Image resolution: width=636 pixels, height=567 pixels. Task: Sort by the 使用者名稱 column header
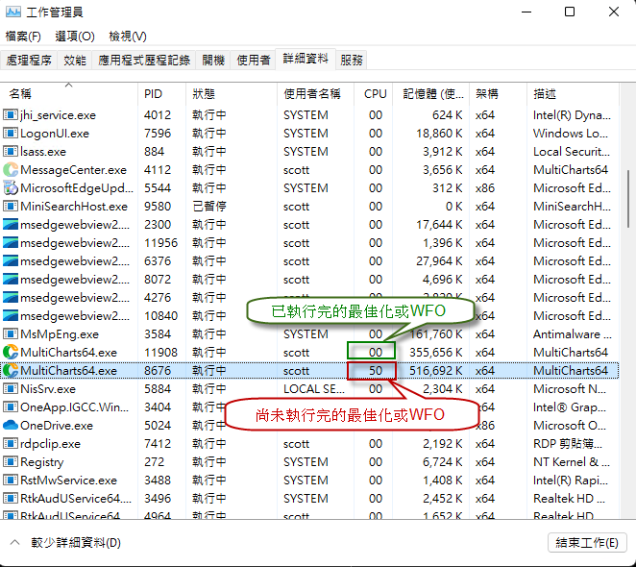pyautogui.click(x=315, y=94)
